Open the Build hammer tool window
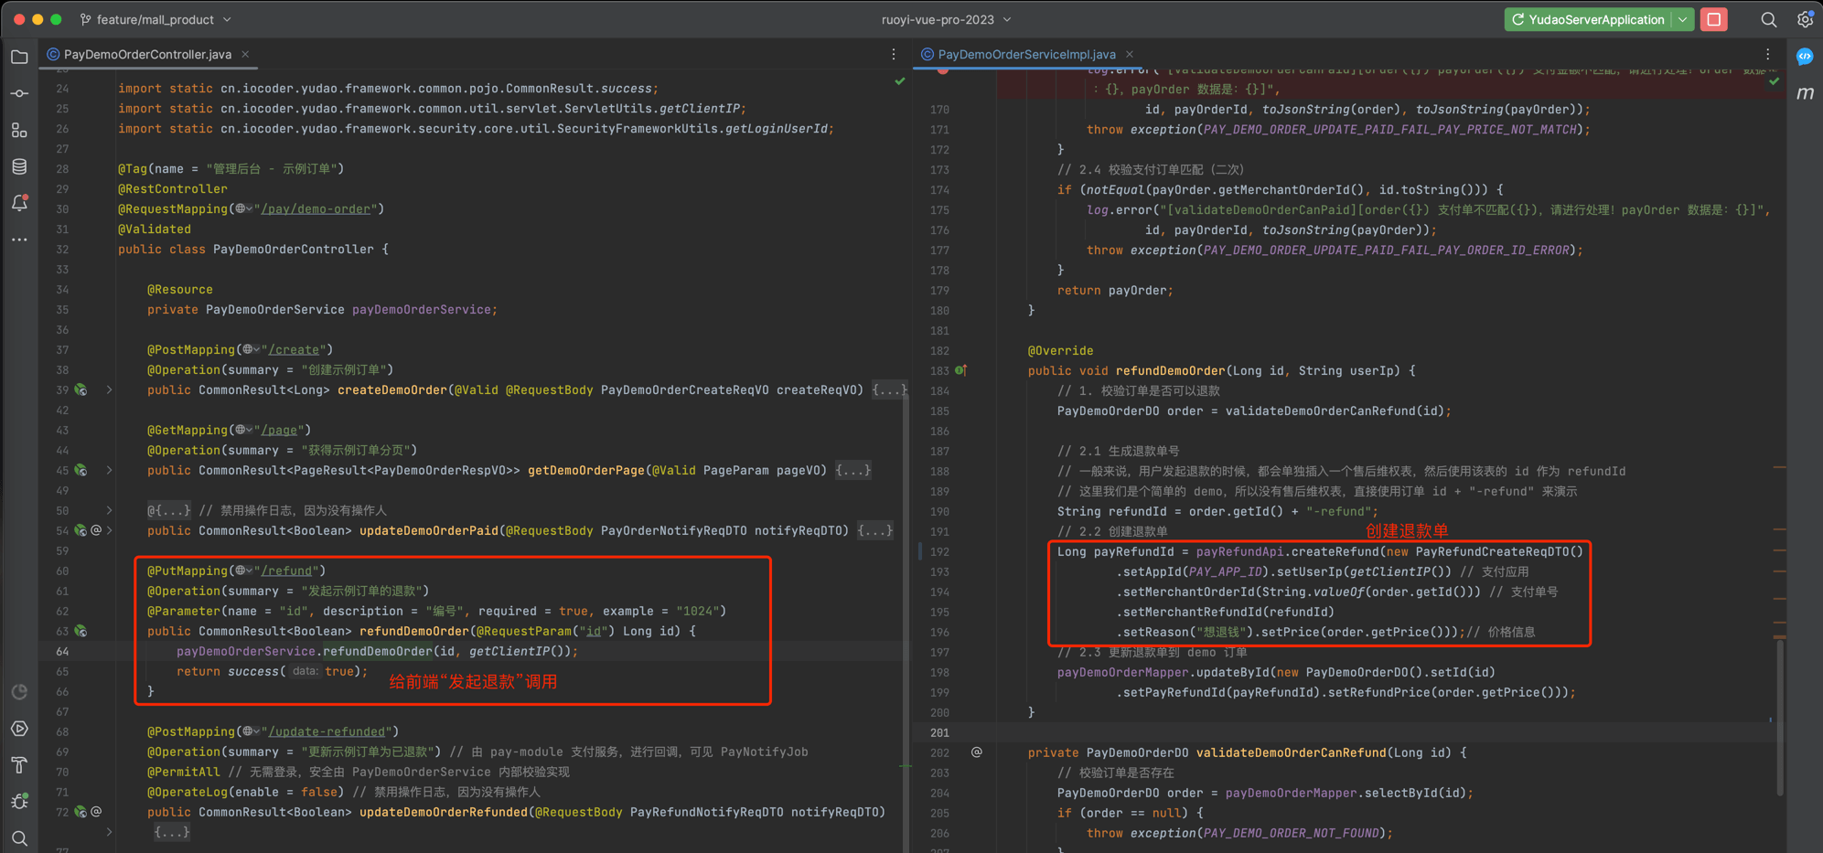The image size is (1823, 853). click(x=19, y=765)
